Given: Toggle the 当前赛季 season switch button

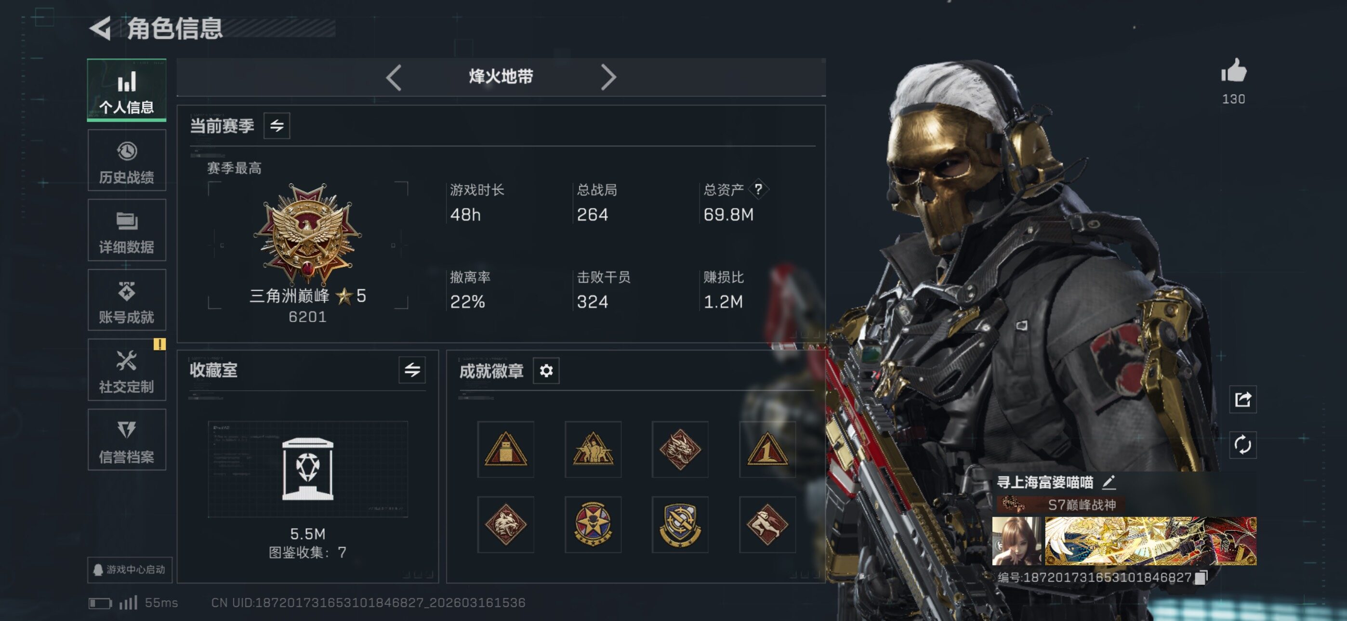Looking at the screenshot, I should click(x=277, y=126).
